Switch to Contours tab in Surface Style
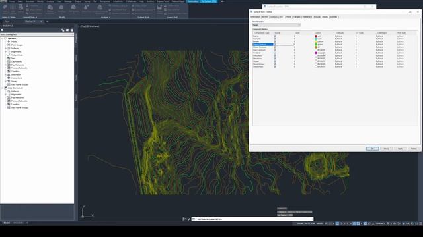This screenshot has width=423, height=237. [x=274, y=17]
